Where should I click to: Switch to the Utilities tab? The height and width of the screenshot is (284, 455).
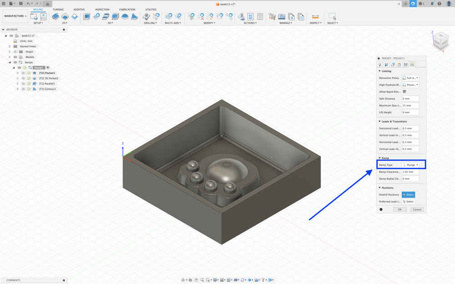(x=151, y=10)
